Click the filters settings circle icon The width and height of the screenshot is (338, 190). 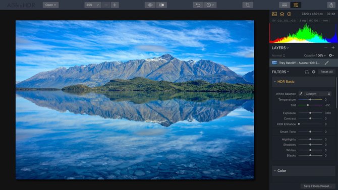314,72
